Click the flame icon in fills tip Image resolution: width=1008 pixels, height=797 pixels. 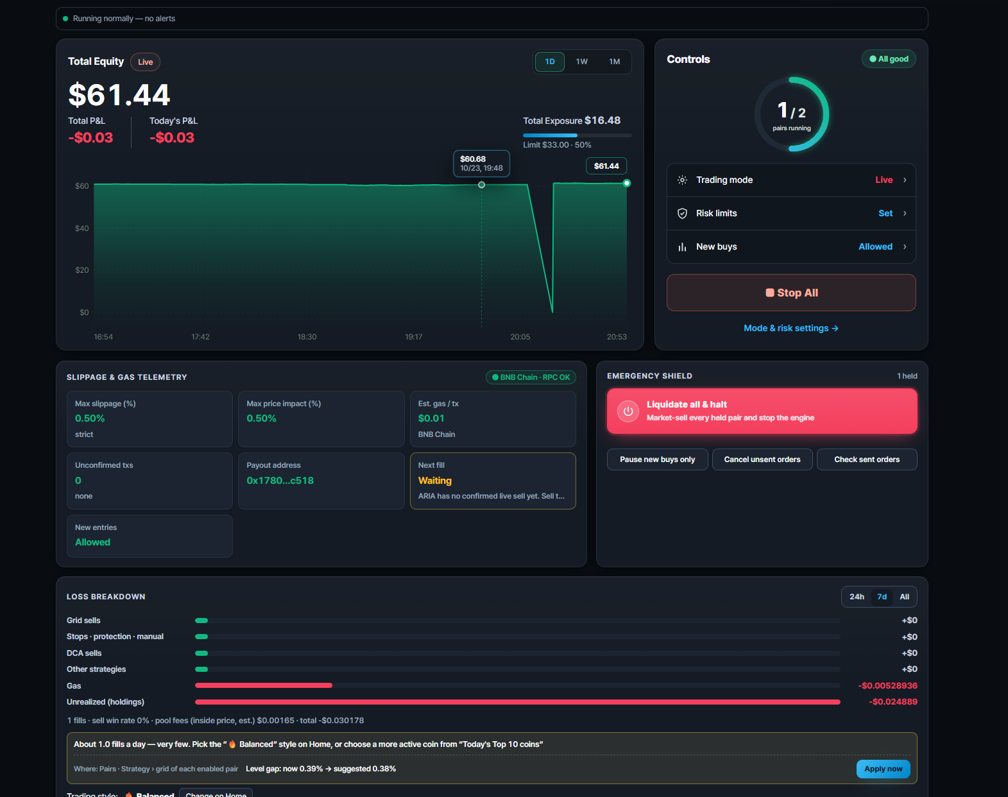[x=232, y=744]
